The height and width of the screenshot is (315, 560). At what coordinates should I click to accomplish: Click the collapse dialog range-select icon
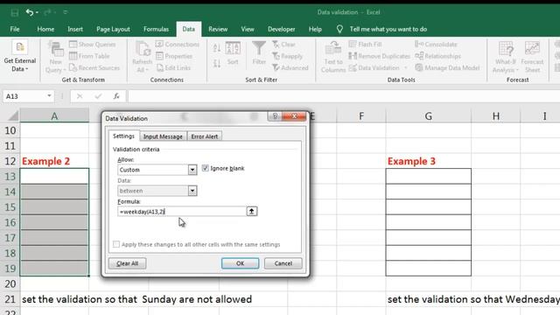point(251,211)
